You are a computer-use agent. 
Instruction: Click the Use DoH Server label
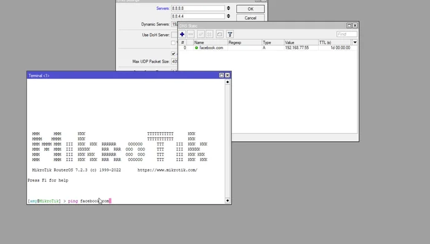pos(156,35)
